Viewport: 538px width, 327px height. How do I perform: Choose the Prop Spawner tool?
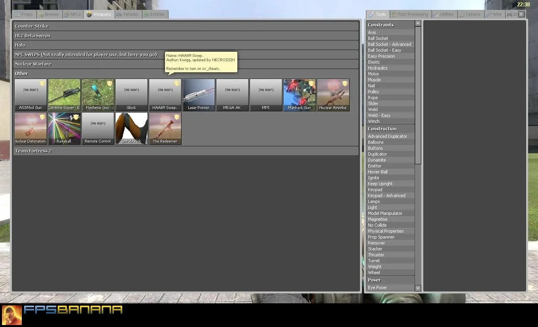click(390, 237)
